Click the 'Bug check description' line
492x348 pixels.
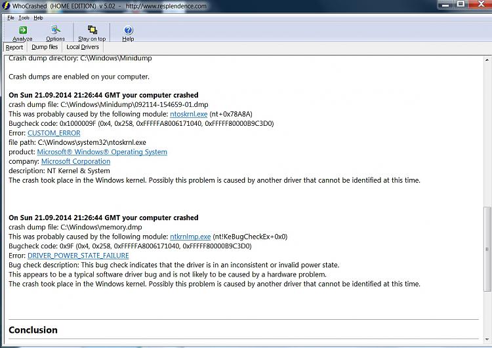pyautogui.click(x=174, y=265)
